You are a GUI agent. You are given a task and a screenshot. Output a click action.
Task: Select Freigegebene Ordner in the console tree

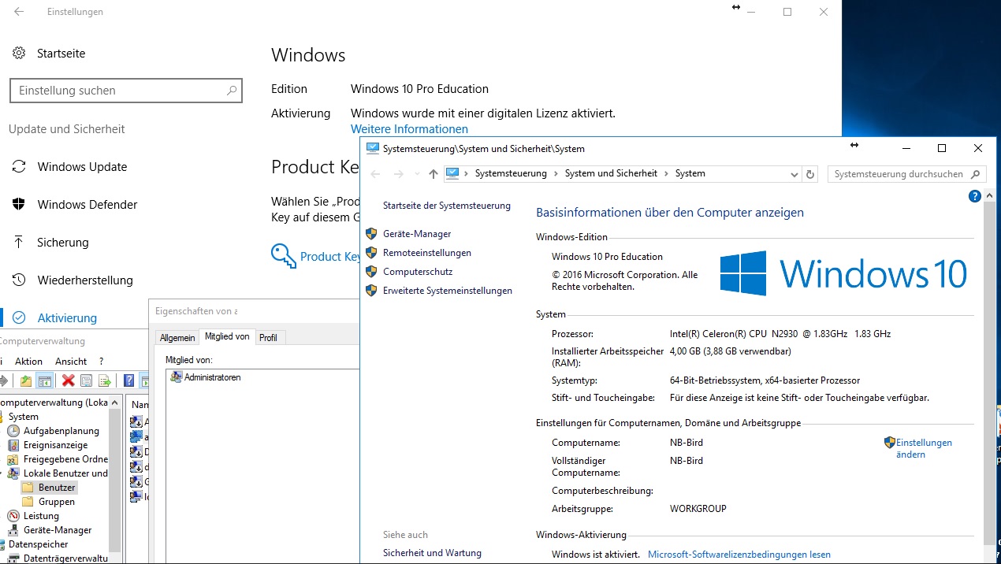[x=65, y=459]
